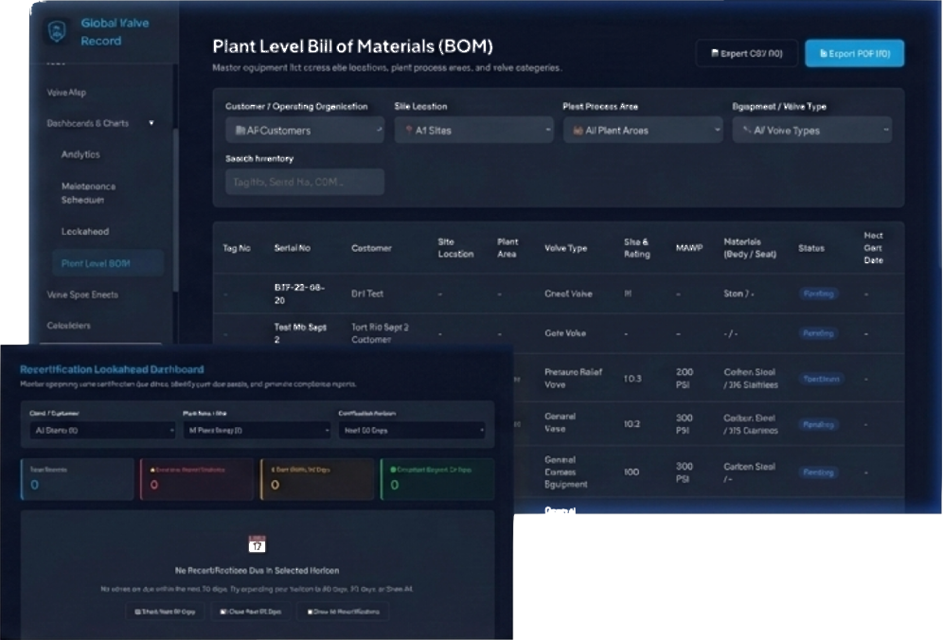Open the All Sites location dropdown
Viewport: 943px width, 640px height.
(x=474, y=130)
